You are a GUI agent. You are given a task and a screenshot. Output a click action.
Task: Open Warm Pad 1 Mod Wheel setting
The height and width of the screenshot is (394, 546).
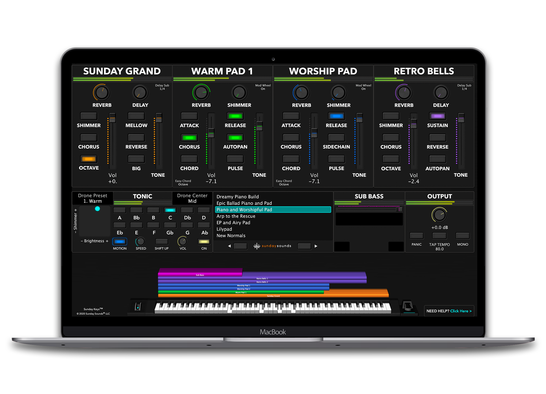(x=263, y=87)
